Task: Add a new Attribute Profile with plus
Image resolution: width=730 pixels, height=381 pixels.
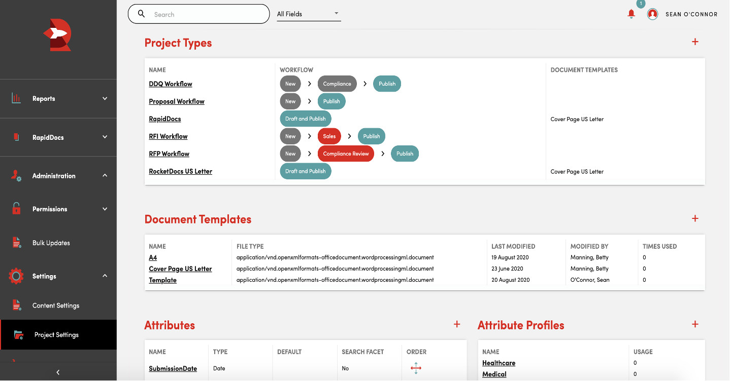Action: point(695,324)
